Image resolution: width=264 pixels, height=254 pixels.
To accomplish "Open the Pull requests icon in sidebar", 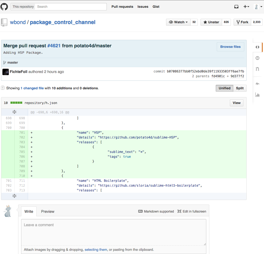I will pos(257,69).
